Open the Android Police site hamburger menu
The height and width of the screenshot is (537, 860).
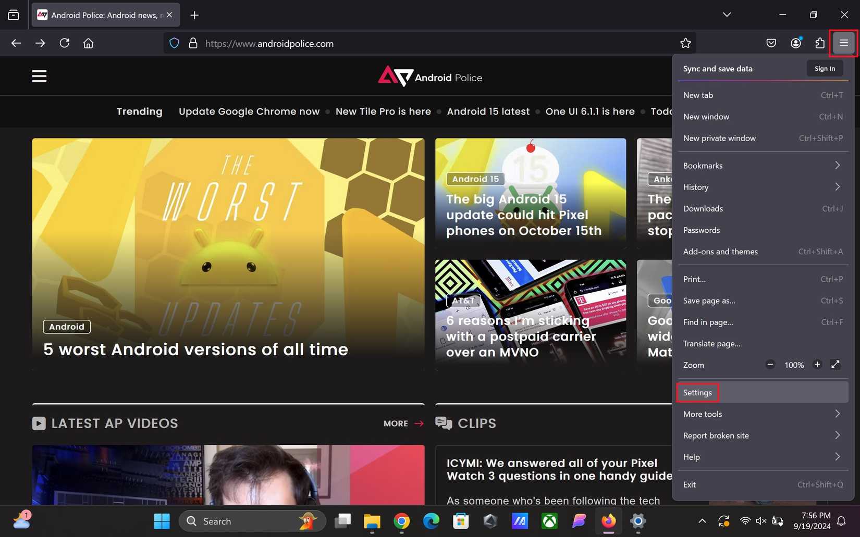[39, 77]
